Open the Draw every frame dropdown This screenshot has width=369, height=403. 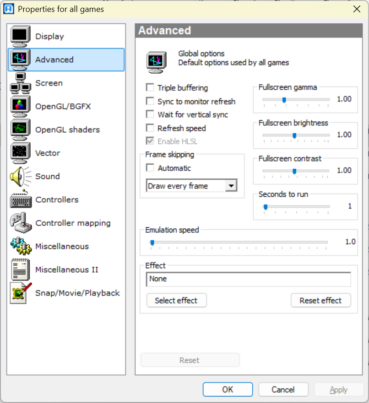(231, 186)
